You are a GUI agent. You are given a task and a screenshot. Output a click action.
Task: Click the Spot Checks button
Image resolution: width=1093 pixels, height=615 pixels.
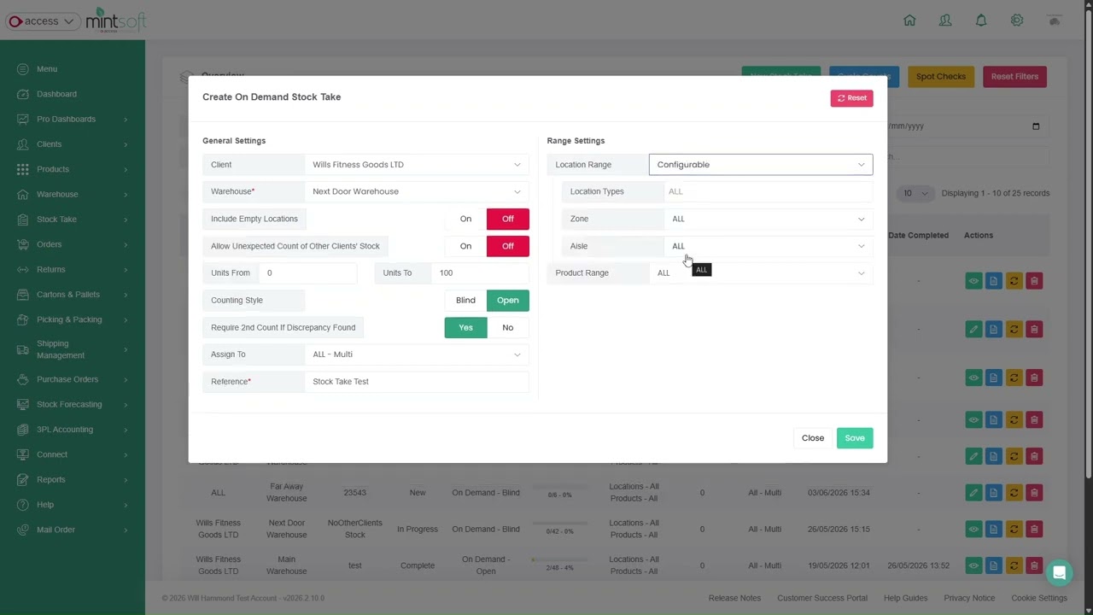tap(941, 77)
